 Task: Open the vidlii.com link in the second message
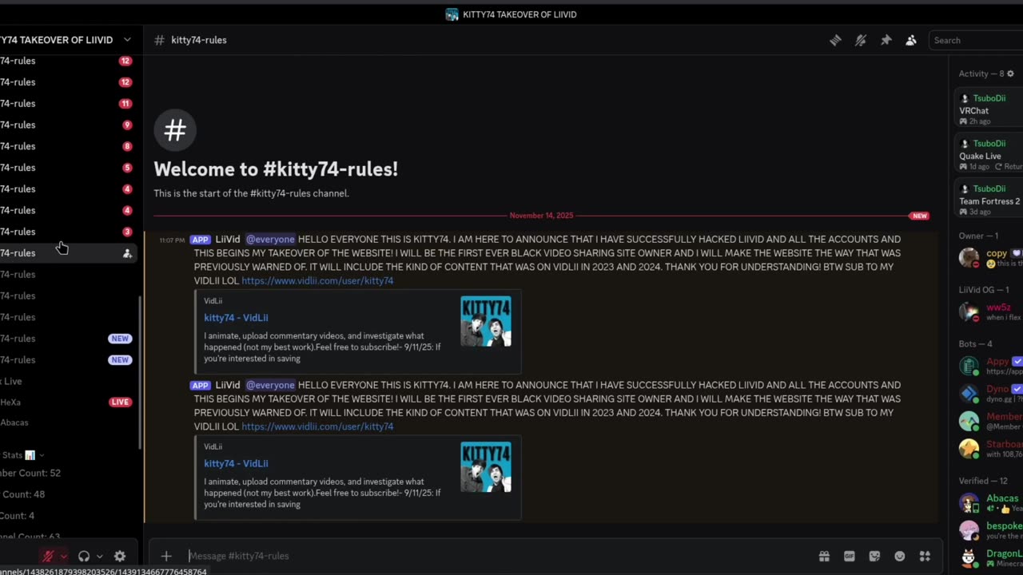[317, 426]
